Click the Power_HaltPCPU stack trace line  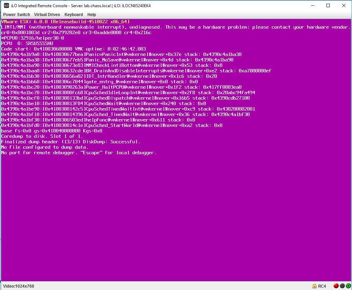122,87
